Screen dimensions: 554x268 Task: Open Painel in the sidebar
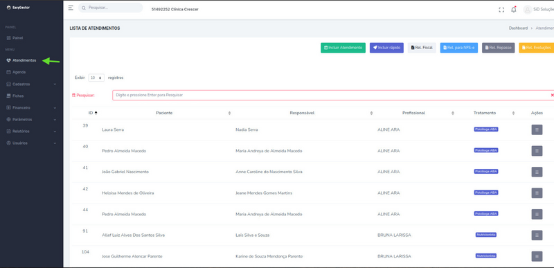[x=15, y=38]
